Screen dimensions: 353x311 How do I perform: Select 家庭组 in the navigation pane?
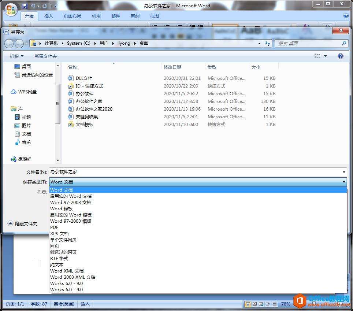21,159
